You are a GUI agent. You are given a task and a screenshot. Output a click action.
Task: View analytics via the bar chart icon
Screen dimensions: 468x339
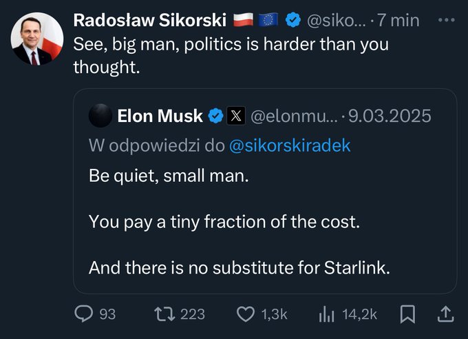click(x=326, y=315)
